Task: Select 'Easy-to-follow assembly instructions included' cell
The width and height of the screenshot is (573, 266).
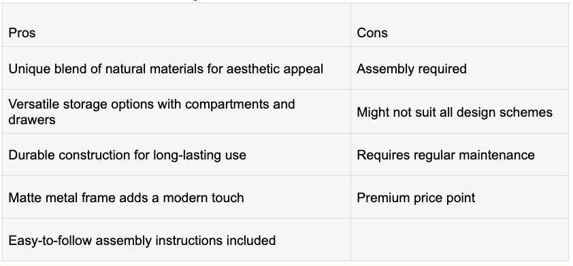Action: point(176,240)
